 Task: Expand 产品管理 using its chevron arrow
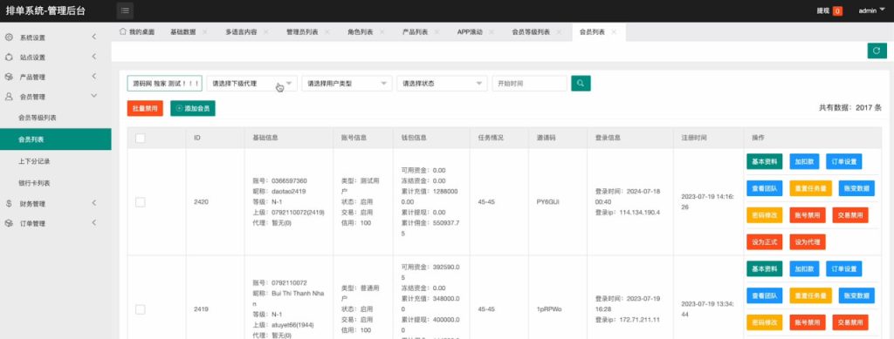point(94,77)
